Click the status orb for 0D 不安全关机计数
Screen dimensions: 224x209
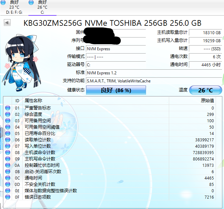coord(8,184)
